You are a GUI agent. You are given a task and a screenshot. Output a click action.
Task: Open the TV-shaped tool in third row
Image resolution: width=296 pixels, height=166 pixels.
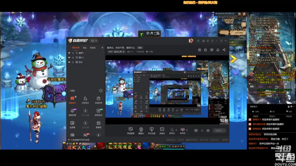click(98, 125)
